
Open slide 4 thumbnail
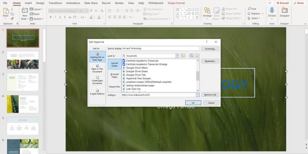pyautogui.click(x=23, y=104)
